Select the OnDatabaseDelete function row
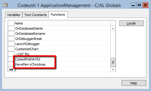Screen dimensions: 151x91 (62, 28)
